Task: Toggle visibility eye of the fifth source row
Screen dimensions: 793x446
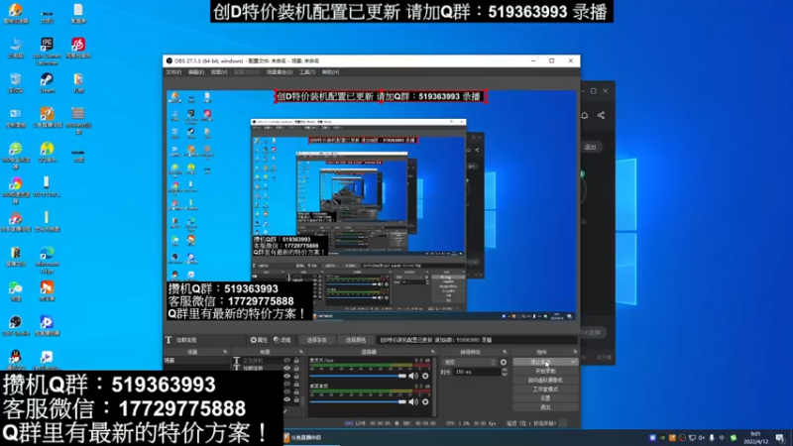Action: 286,391
